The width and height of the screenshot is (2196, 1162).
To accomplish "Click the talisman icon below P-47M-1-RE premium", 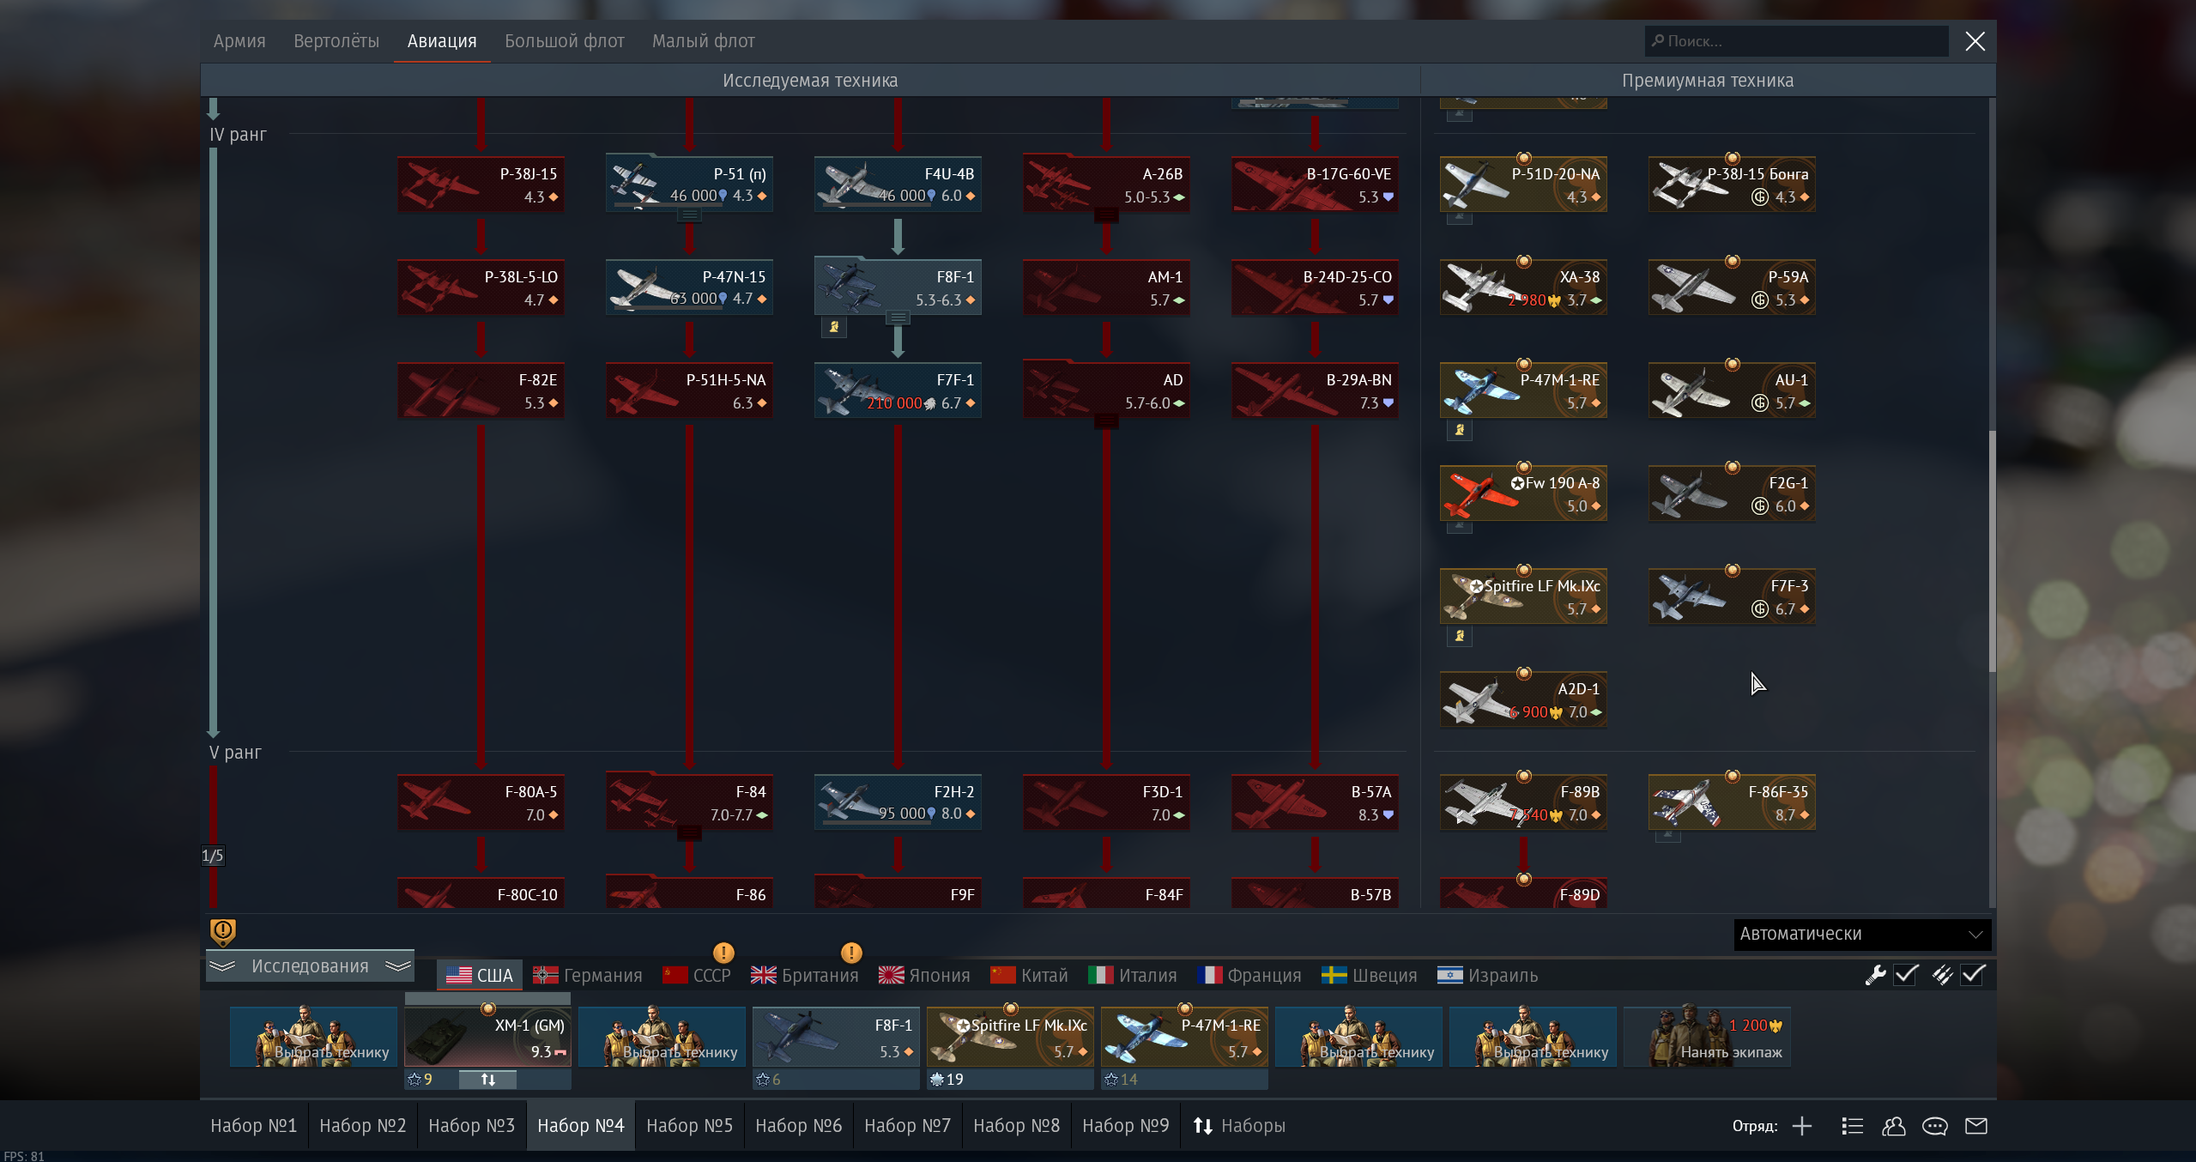I will tap(1460, 430).
